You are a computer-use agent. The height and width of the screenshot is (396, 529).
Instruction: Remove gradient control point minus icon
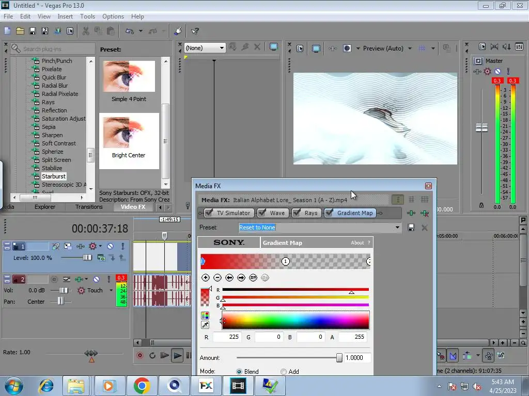(x=217, y=277)
